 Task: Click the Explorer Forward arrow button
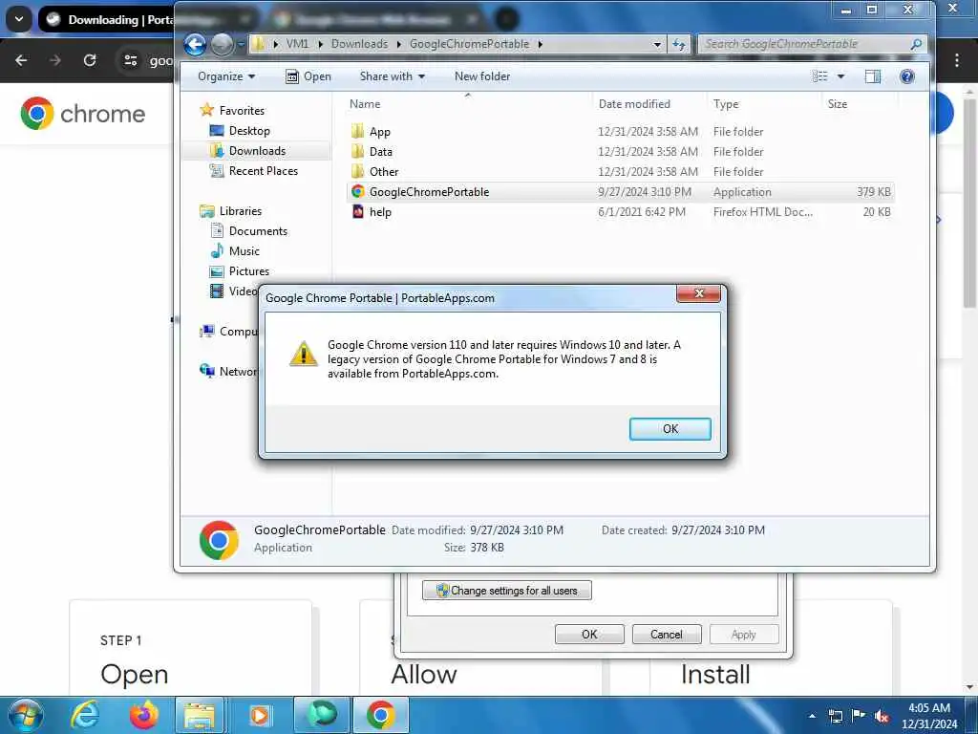(x=222, y=44)
